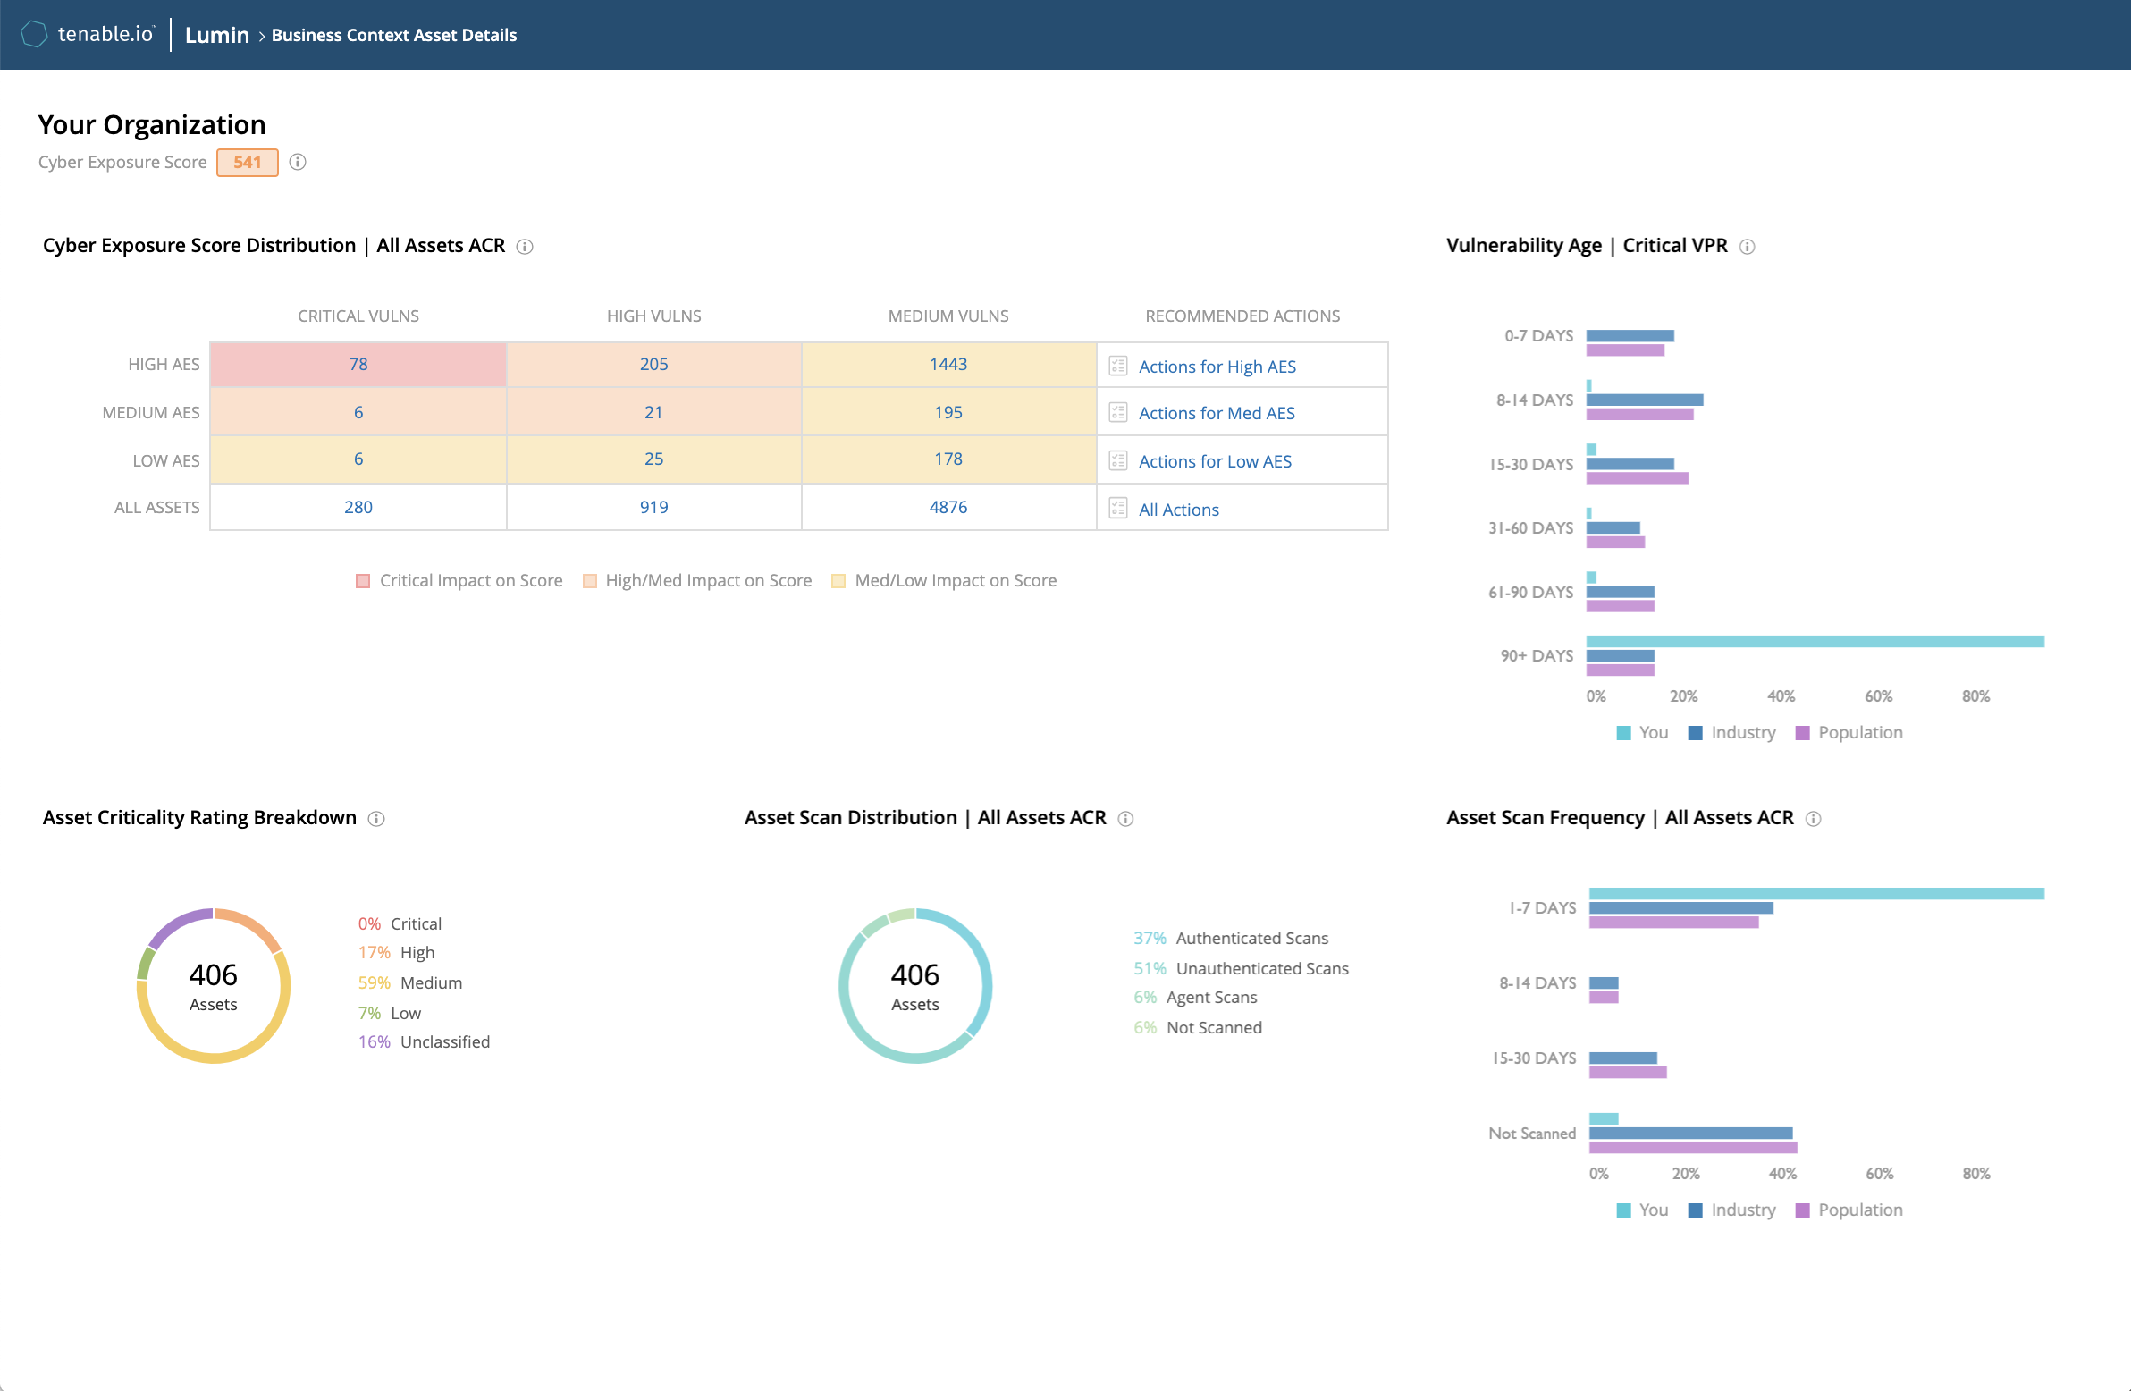Click info icon beside Asset Scan Distribution
2131x1391 pixels.
(x=1126, y=819)
